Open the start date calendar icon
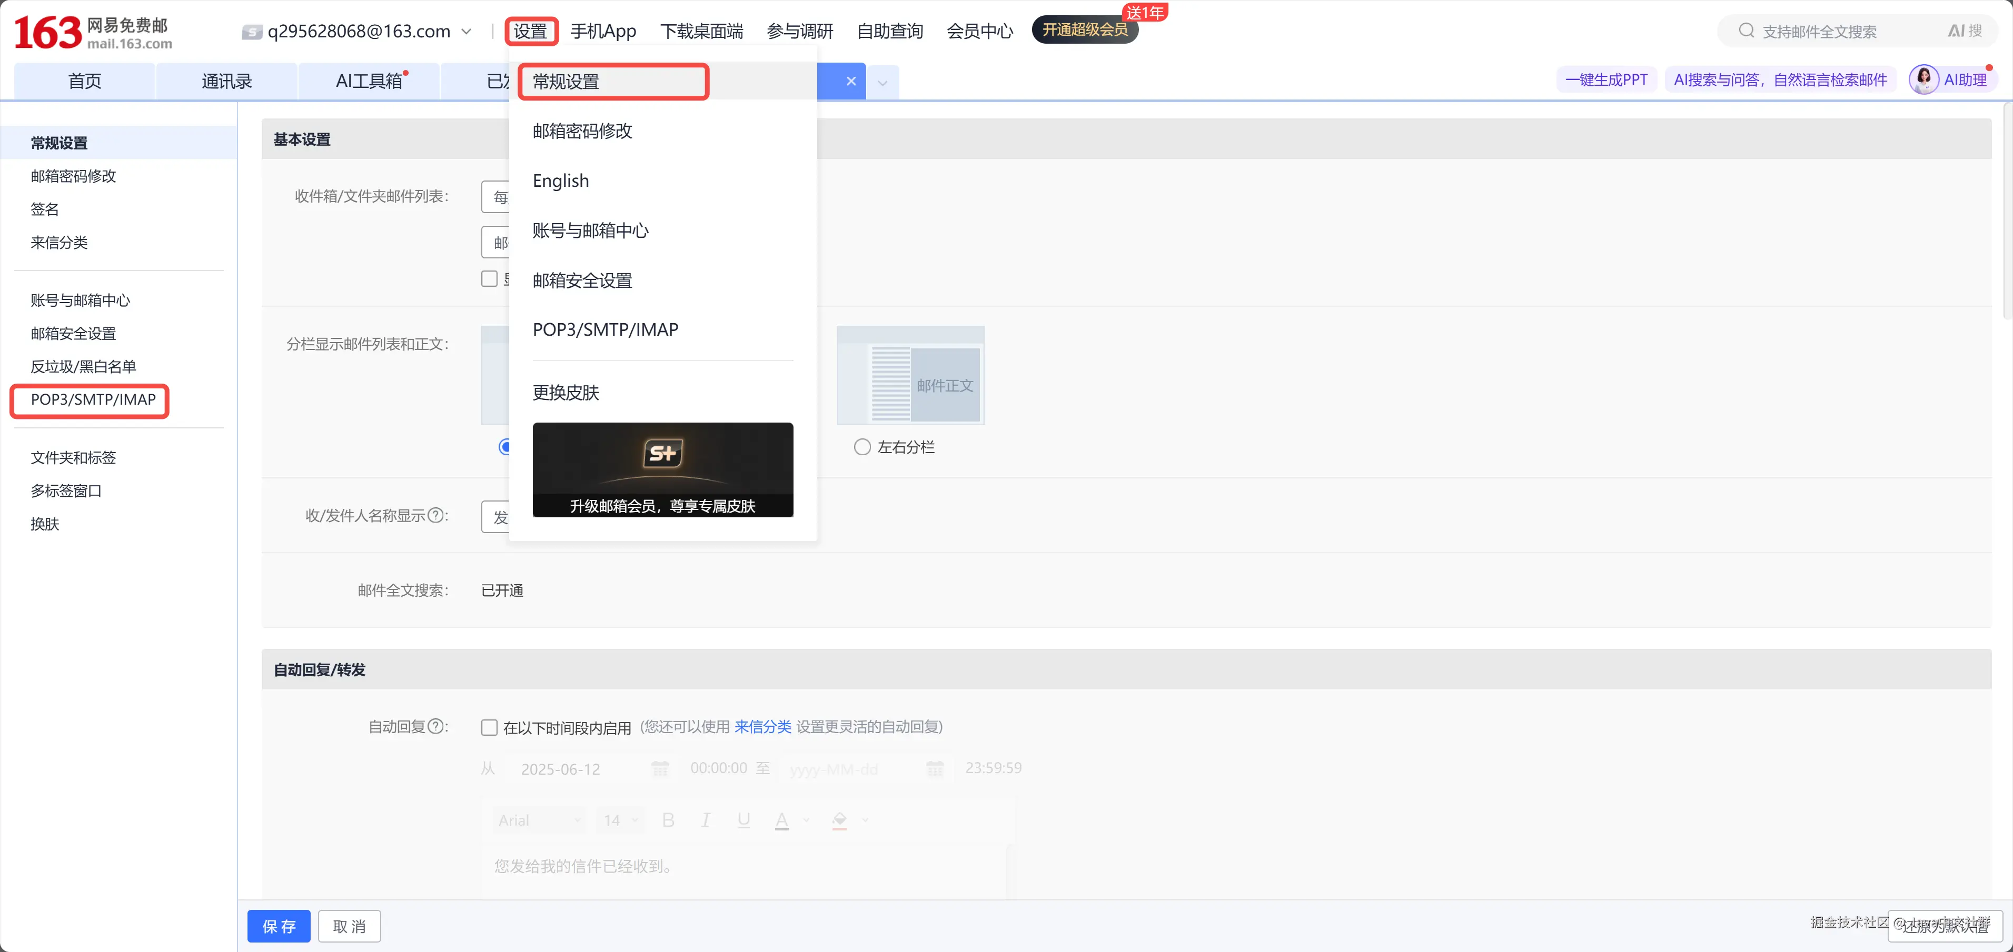Image resolution: width=2013 pixels, height=952 pixels. point(660,768)
